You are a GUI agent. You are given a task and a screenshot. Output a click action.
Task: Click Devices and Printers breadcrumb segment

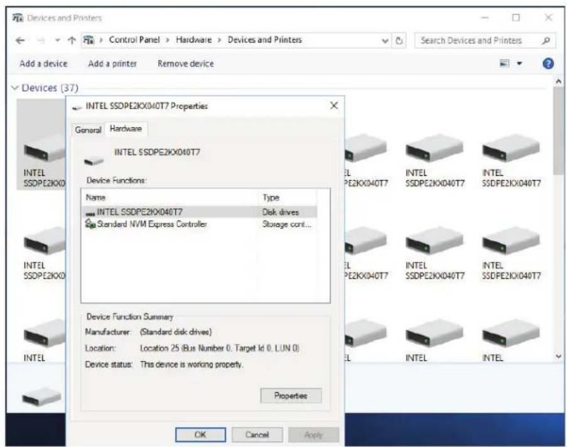pos(265,40)
